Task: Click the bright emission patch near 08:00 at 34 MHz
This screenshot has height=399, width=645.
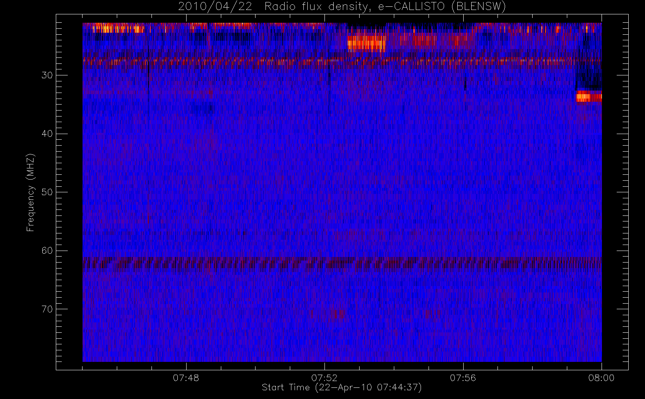Action: pyautogui.click(x=589, y=97)
